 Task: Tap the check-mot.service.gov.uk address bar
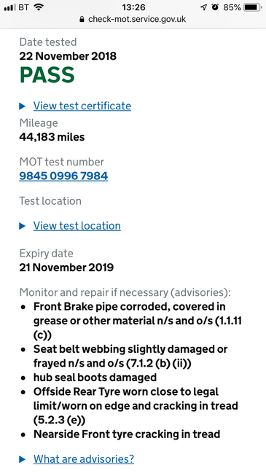pyautogui.click(x=133, y=19)
